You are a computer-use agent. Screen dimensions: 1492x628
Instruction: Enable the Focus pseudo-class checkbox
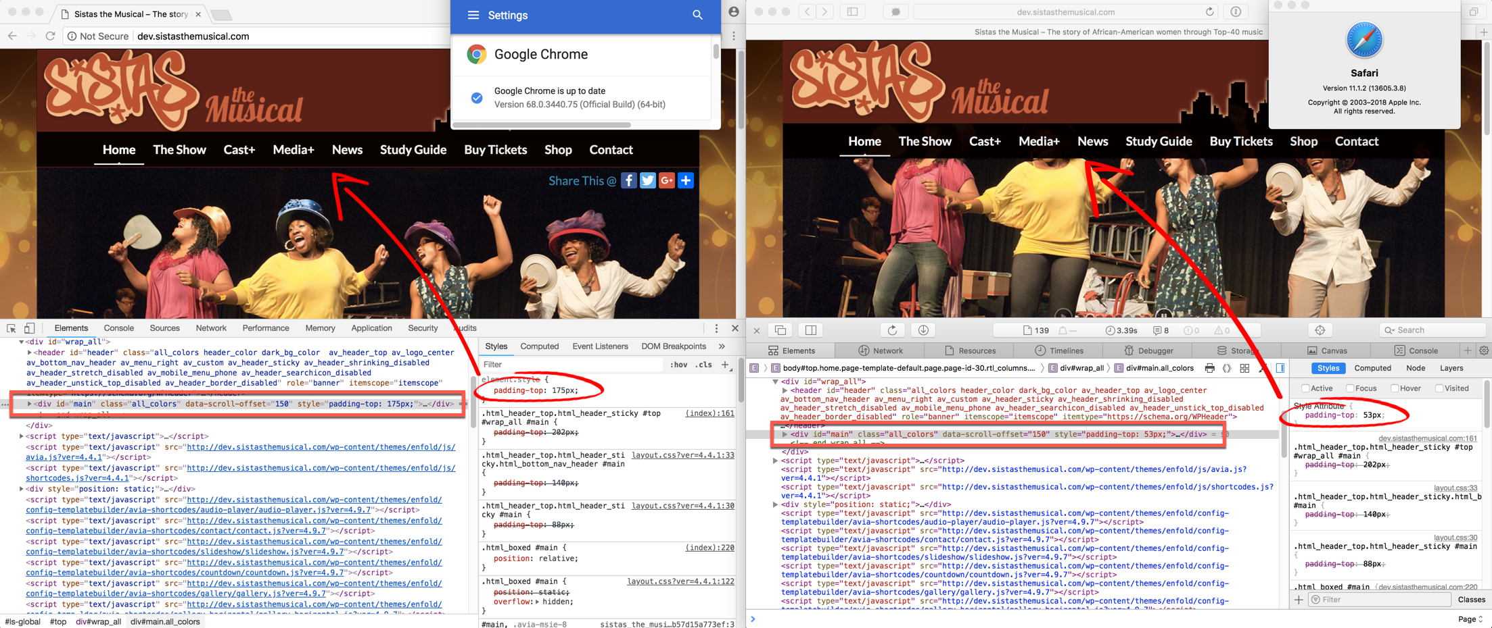coord(1350,388)
